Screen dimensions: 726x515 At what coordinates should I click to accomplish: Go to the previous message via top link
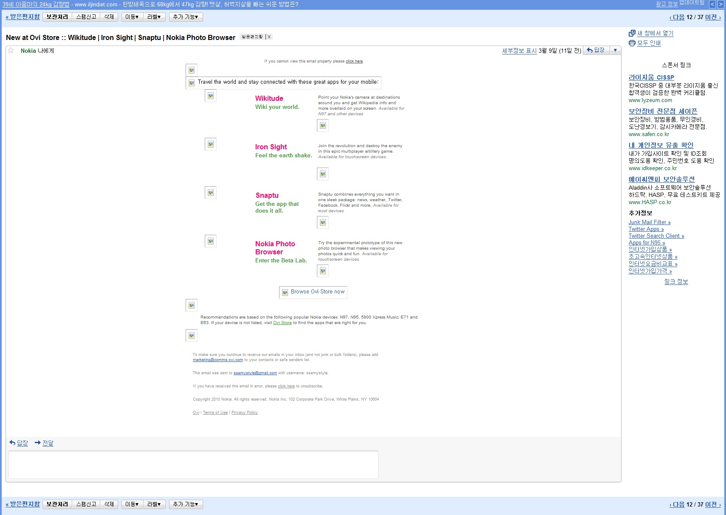click(x=713, y=17)
